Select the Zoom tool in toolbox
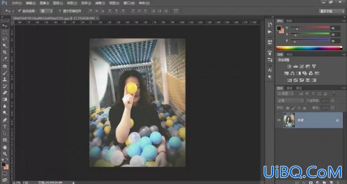Image resolution: width=347 pixels, height=184 pixels. (x=4, y=153)
